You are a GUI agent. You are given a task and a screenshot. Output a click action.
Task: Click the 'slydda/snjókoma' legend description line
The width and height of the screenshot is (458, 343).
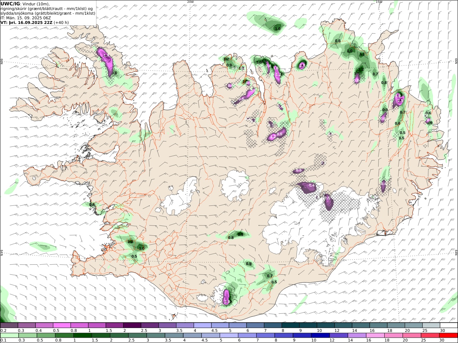(x=48, y=13)
